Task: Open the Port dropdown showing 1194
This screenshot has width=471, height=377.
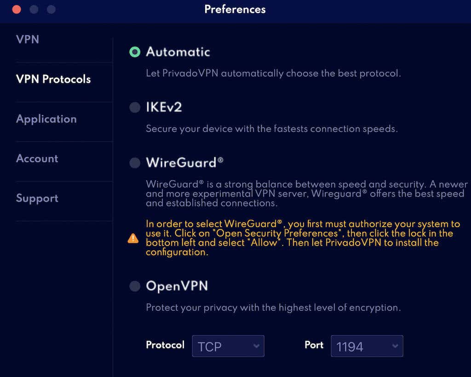Action: click(x=367, y=346)
